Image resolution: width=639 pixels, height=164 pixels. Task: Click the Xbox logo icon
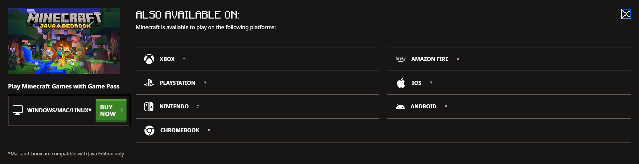(x=149, y=59)
